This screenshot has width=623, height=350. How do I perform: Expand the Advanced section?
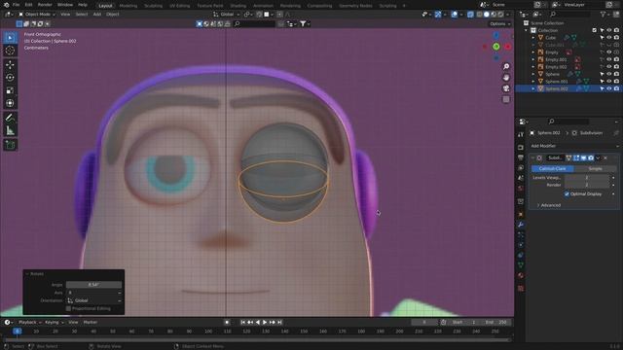pyautogui.click(x=549, y=205)
